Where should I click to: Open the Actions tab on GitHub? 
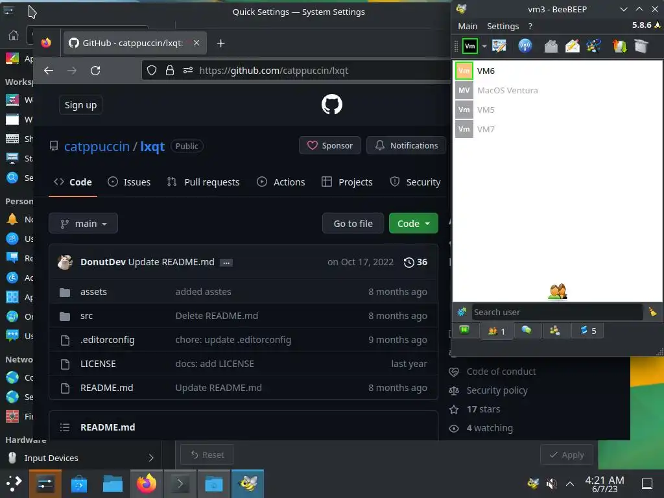pos(281,182)
